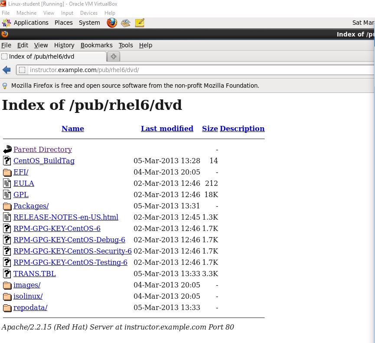Click the text file icon beside GPL
This screenshot has height=343, width=375.
tap(7, 195)
